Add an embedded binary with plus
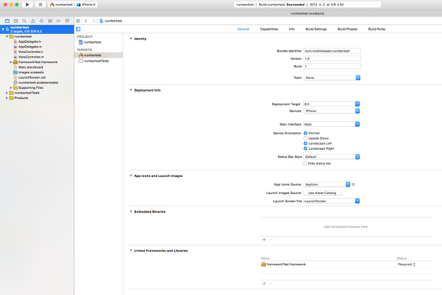 (264, 239)
